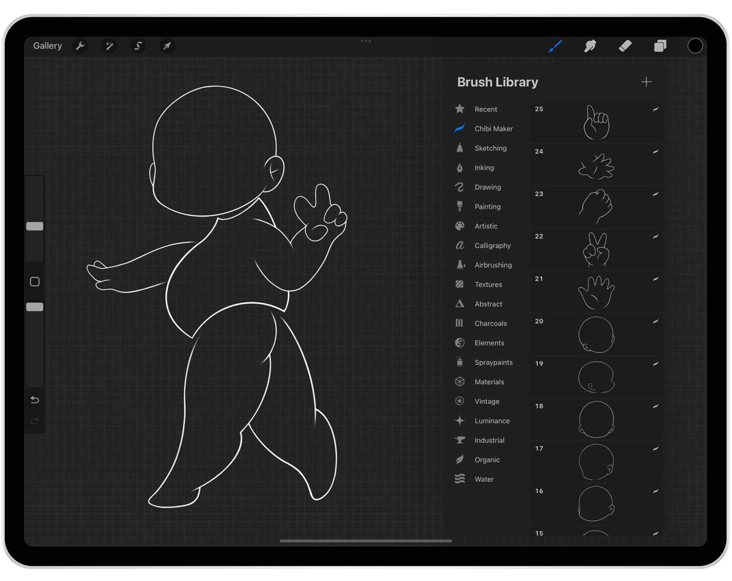
Task: Open the color picker circle
Action: 694,46
